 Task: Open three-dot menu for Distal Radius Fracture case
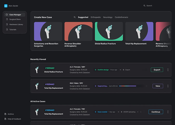point(168,70)
